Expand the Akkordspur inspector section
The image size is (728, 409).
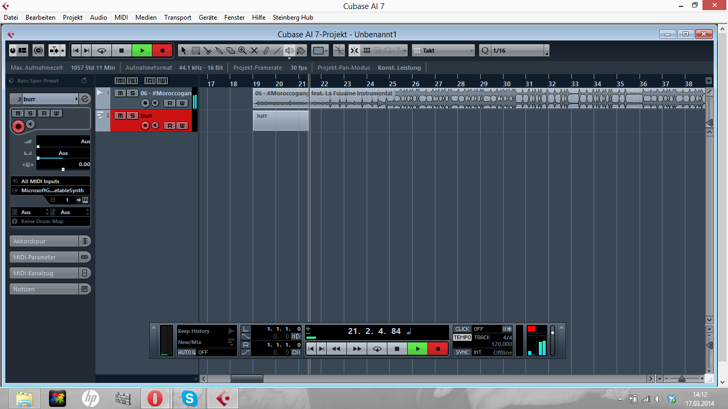tap(50, 241)
